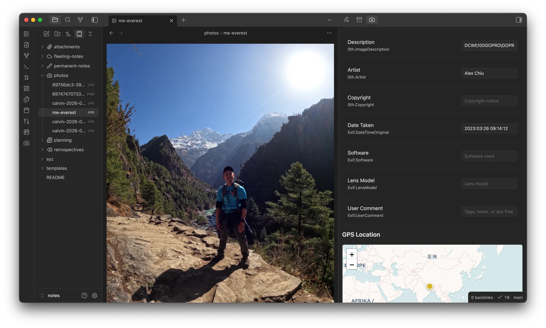The width and height of the screenshot is (546, 328).
Task: Toggle auto-reveal current file icon
Action: point(79,34)
